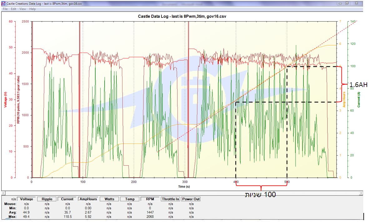The image size is (369, 222).
Task: Click the 'Amp Hours' axis label
Action: pyautogui.click(x=344, y=99)
